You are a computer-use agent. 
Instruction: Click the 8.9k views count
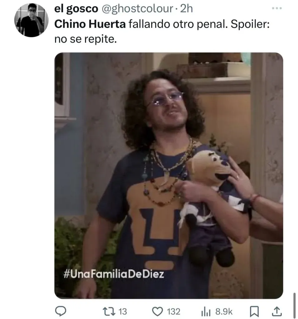click(x=224, y=312)
